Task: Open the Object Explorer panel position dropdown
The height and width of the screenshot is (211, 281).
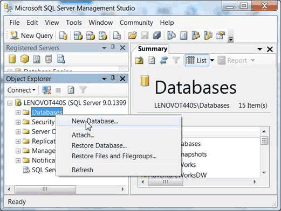Action: pyautogui.click(x=104, y=79)
